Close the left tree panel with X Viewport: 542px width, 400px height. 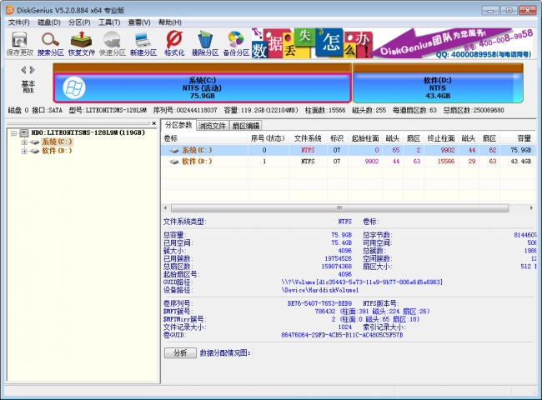click(x=153, y=123)
